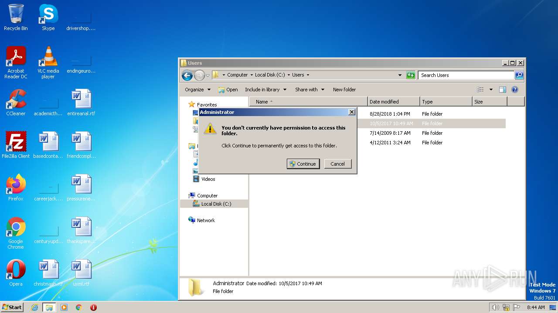The image size is (558, 313).
Task: Expand the arrow after Local Disk (C:) breadcrumb
Action: [289, 75]
